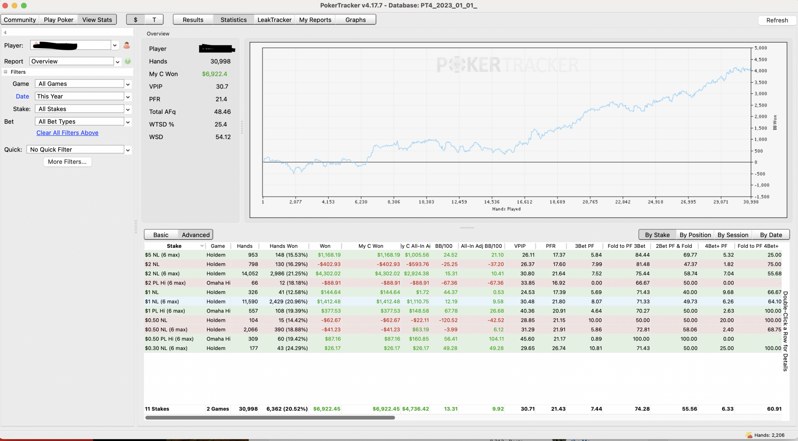Select the $1 NL (6 max) row

(463, 301)
